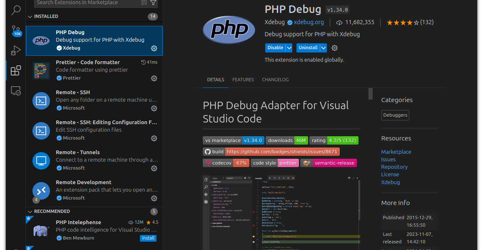Image resolution: width=483 pixels, height=250 pixels.
Task: Click the rating 4.2/5 badge
Action: (x=334, y=140)
